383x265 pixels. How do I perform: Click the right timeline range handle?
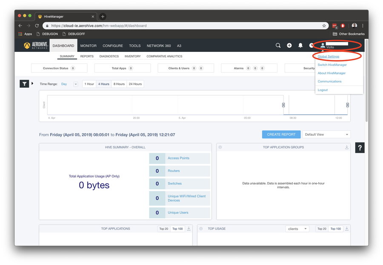click(x=347, y=105)
